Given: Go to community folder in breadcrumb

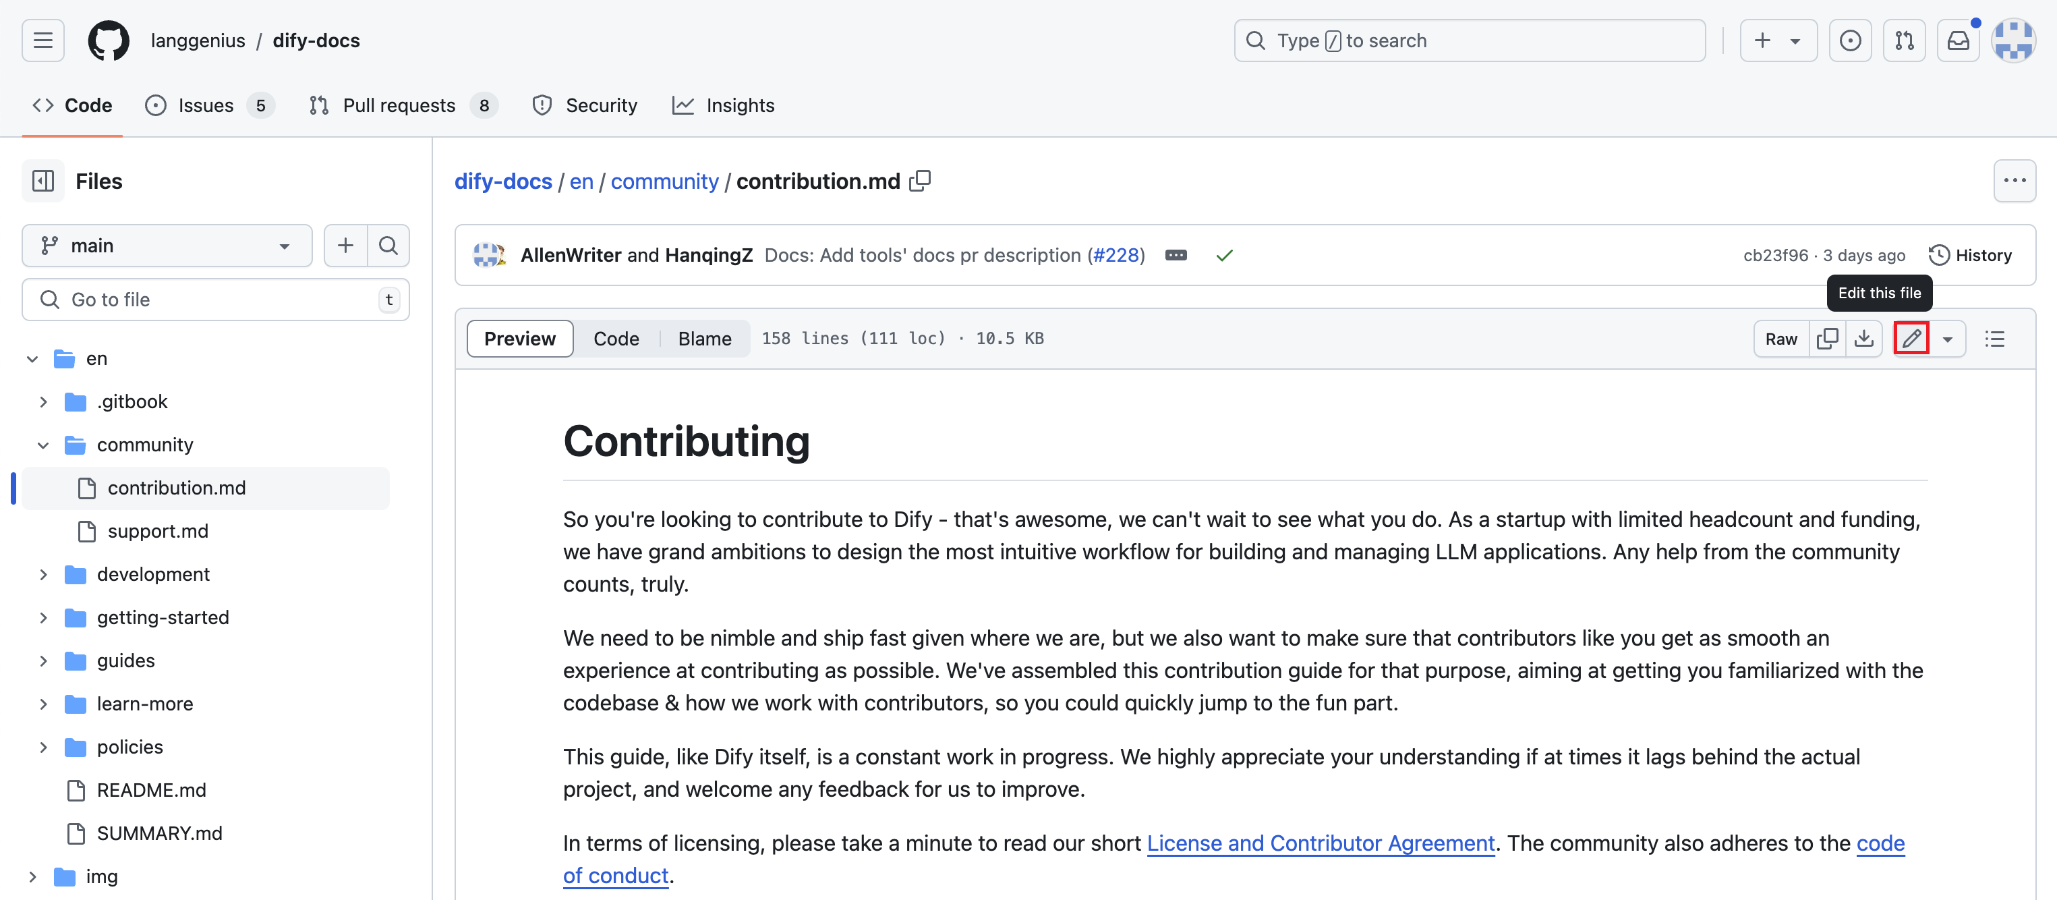Looking at the screenshot, I should (664, 181).
